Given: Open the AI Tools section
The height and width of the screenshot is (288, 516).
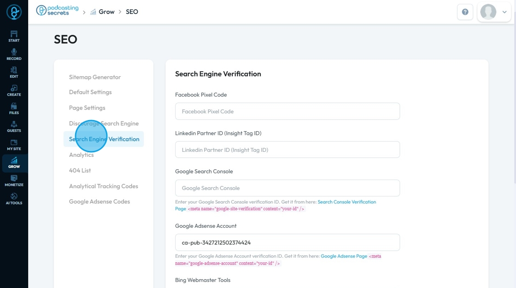Looking at the screenshot, I should [x=14, y=199].
